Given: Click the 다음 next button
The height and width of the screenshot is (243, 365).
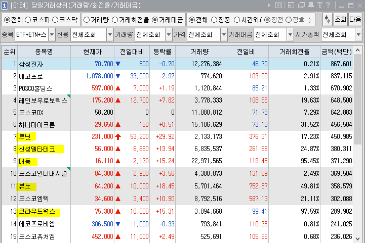Looking at the screenshot, I should (355, 20).
